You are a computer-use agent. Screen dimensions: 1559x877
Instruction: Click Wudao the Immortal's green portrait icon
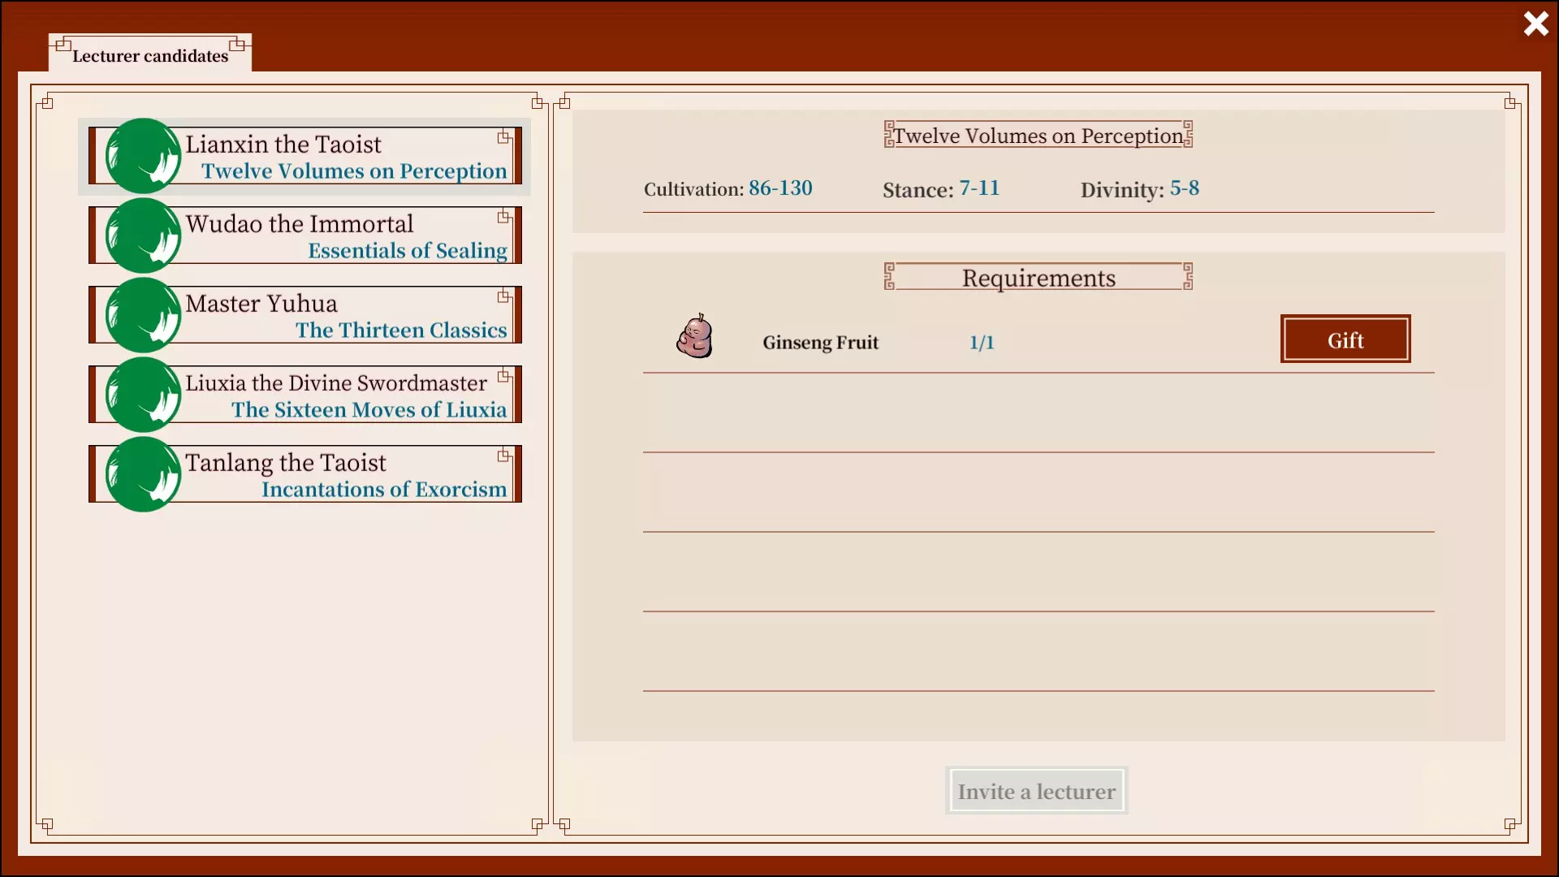(143, 235)
